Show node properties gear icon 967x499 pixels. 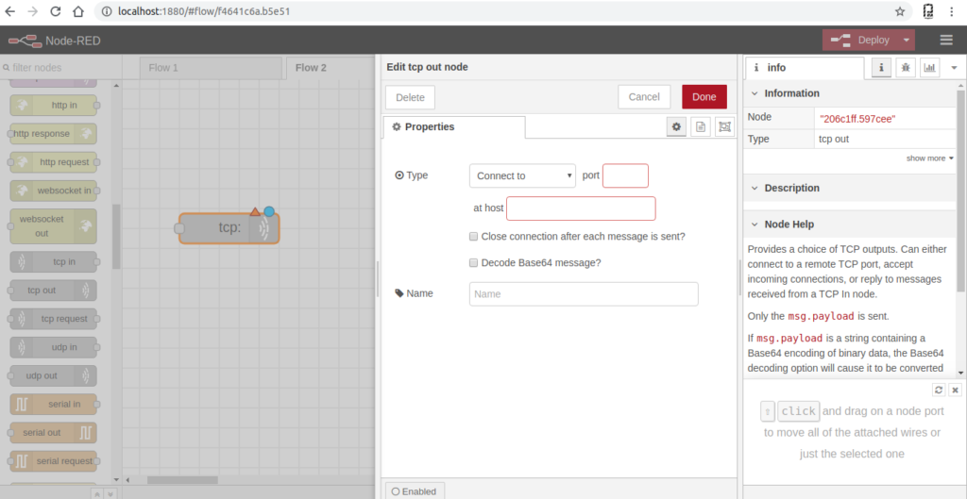tap(676, 127)
